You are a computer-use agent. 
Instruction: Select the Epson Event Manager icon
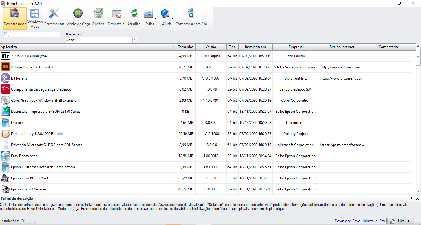click(x=6, y=189)
